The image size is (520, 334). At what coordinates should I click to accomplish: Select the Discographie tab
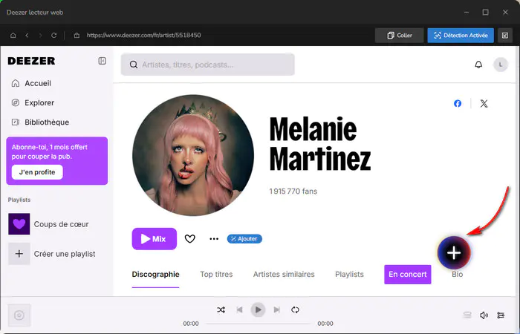[x=155, y=275]
